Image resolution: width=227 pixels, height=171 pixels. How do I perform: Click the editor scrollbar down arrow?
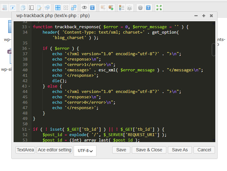point(214,140)
